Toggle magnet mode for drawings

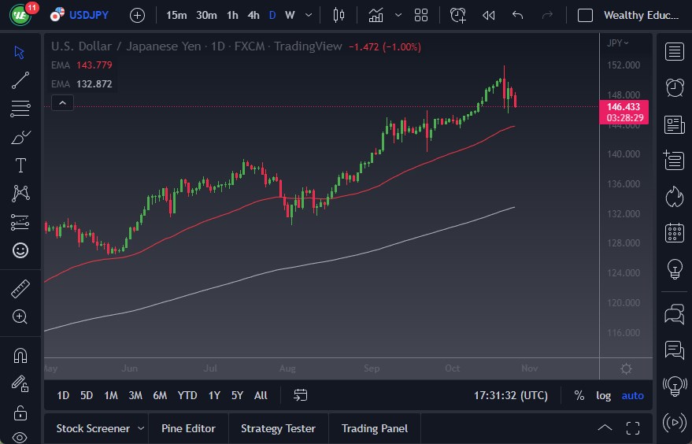20,355
